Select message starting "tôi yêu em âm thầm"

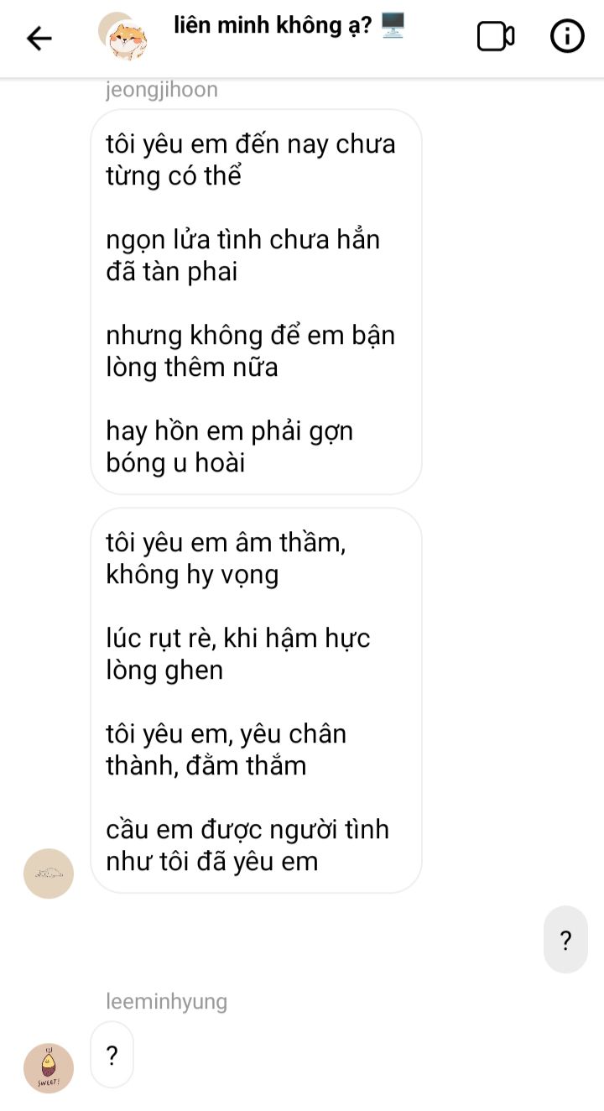pyautogui.click(x=256, y=700)
